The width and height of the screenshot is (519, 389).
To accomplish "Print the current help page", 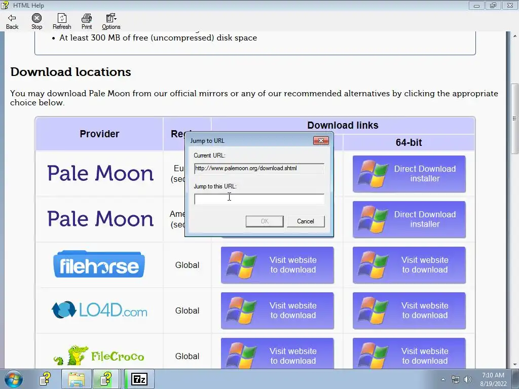I will click(x=87, y=22).
